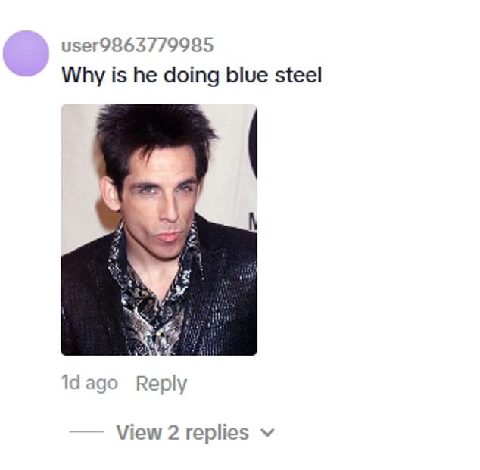Click the words "blue steel" in the comment
This screenshot has height=470, width=480.
pyautogui.click(x=273, y=75)
